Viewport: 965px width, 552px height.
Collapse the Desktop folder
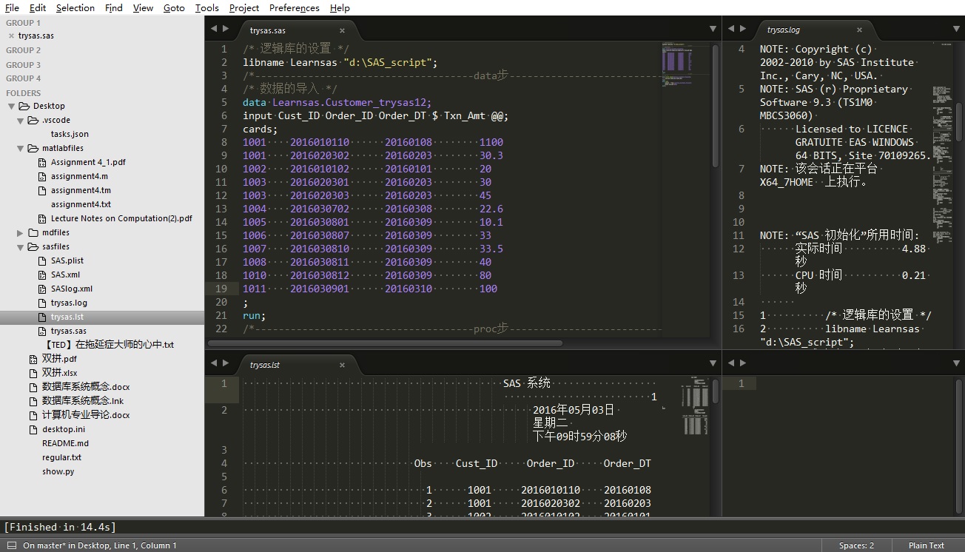coord(12,106)
